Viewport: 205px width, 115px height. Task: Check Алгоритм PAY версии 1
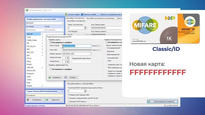tap(69, 101)
